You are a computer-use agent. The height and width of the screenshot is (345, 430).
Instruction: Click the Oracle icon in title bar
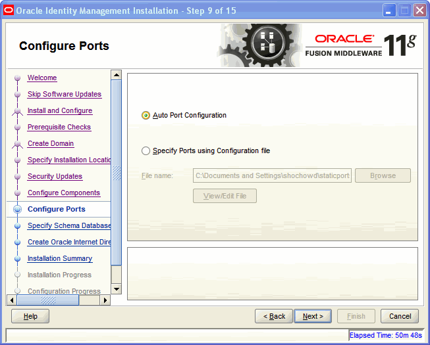coord(9,11)
